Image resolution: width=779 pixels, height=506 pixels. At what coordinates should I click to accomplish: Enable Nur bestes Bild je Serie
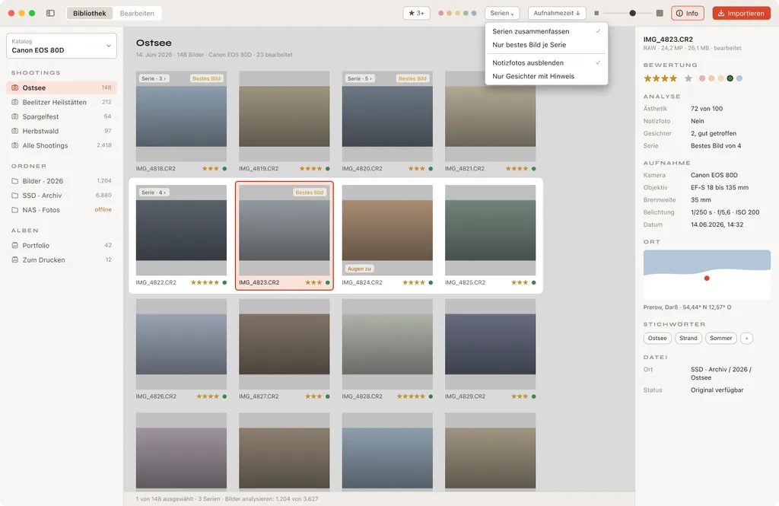546,45
